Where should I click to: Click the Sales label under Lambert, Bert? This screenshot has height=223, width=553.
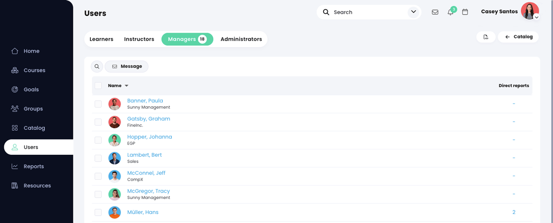point(132,161)
